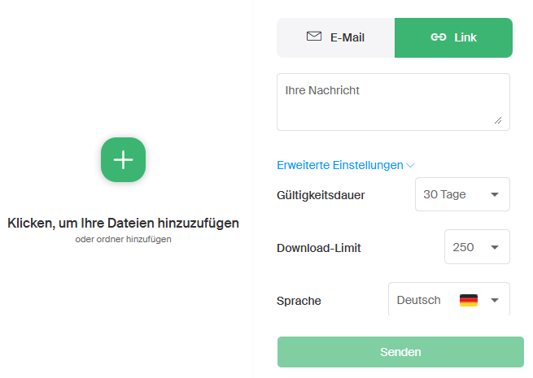
Task: Focus the 'Ihre Nachricht' message field
Action: (393, 102)
